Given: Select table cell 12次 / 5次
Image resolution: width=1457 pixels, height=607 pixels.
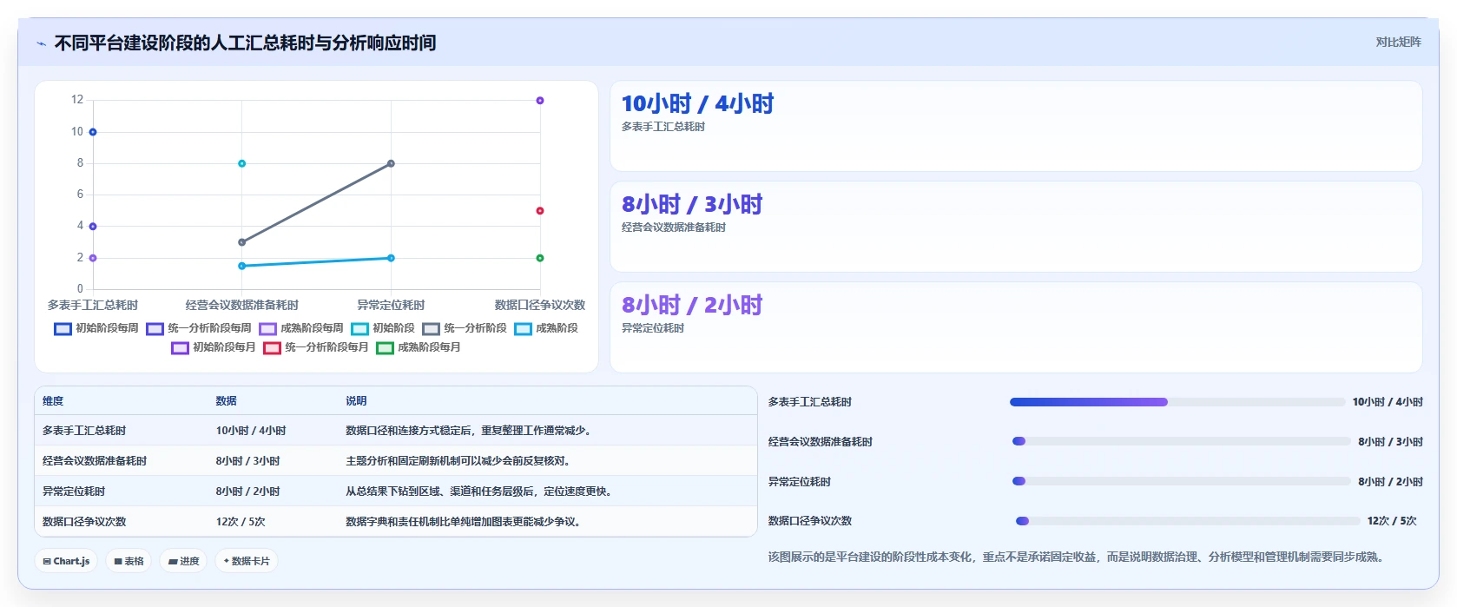Looking at the screenshot, I should 241,522.
